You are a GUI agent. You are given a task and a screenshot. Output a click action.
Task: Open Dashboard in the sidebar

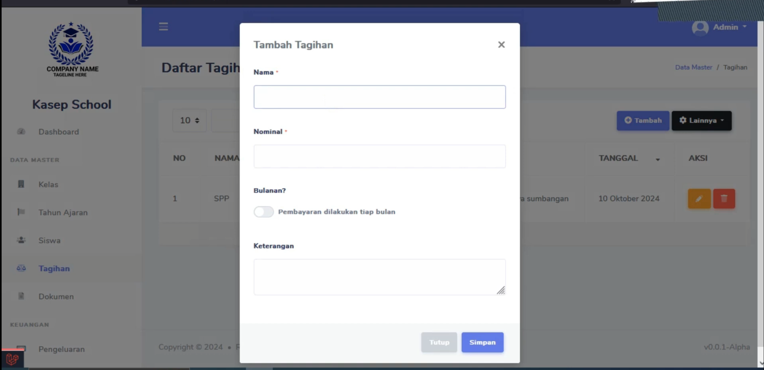coord(59,132)
